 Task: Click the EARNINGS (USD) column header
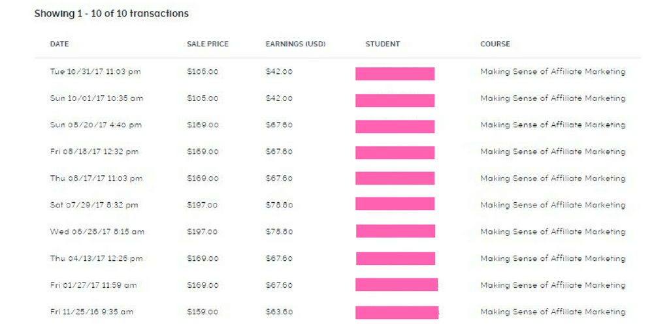[x=296, y=44]
